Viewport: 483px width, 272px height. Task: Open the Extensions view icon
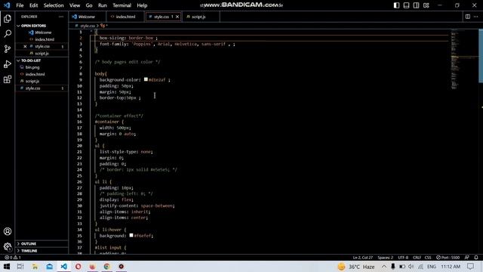click(x=8, y=79)
